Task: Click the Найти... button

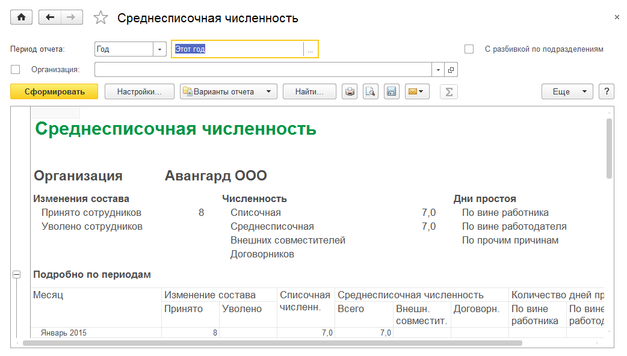Action: coord(309,91)
